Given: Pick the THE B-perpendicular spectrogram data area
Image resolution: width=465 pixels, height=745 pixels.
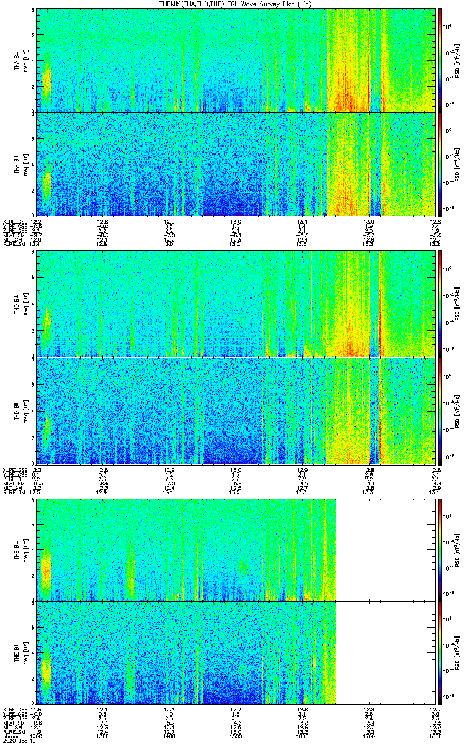Looking at the screenshot, I should click(x=186, y=549).
